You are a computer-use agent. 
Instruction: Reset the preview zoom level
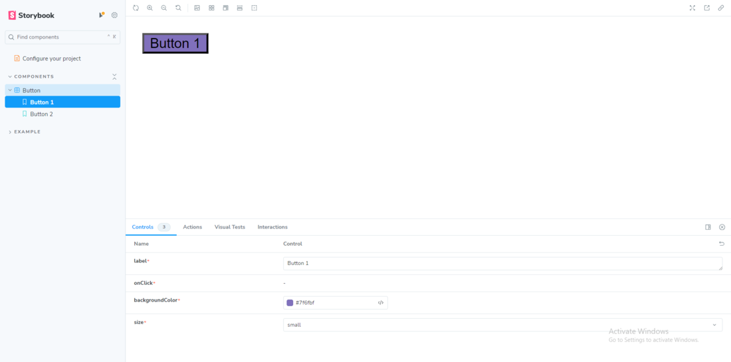point(178,8)
